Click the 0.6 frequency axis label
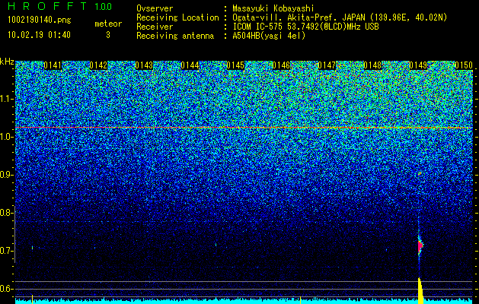This screenshot has width=479, height=304. point(6,289)
